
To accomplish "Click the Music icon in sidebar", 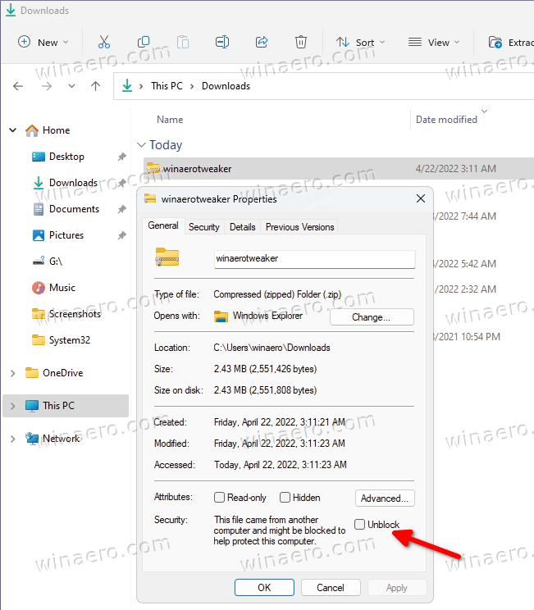I will pos(38,288).
